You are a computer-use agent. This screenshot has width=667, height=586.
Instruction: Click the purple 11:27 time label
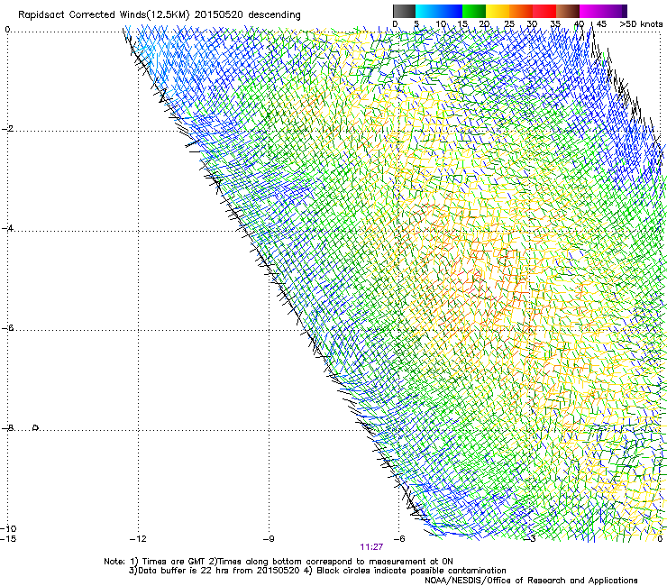[371, 547]
